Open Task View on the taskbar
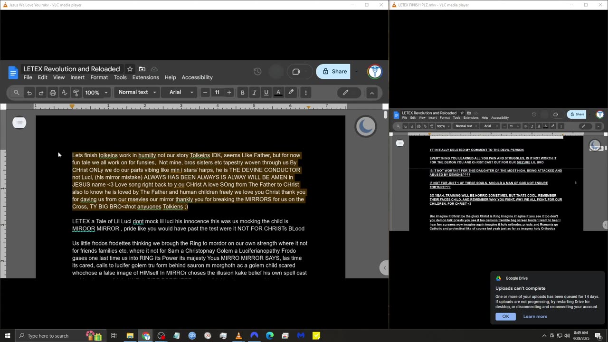The image size is (608, 342). pyautogui.click(x=114, y=336)
